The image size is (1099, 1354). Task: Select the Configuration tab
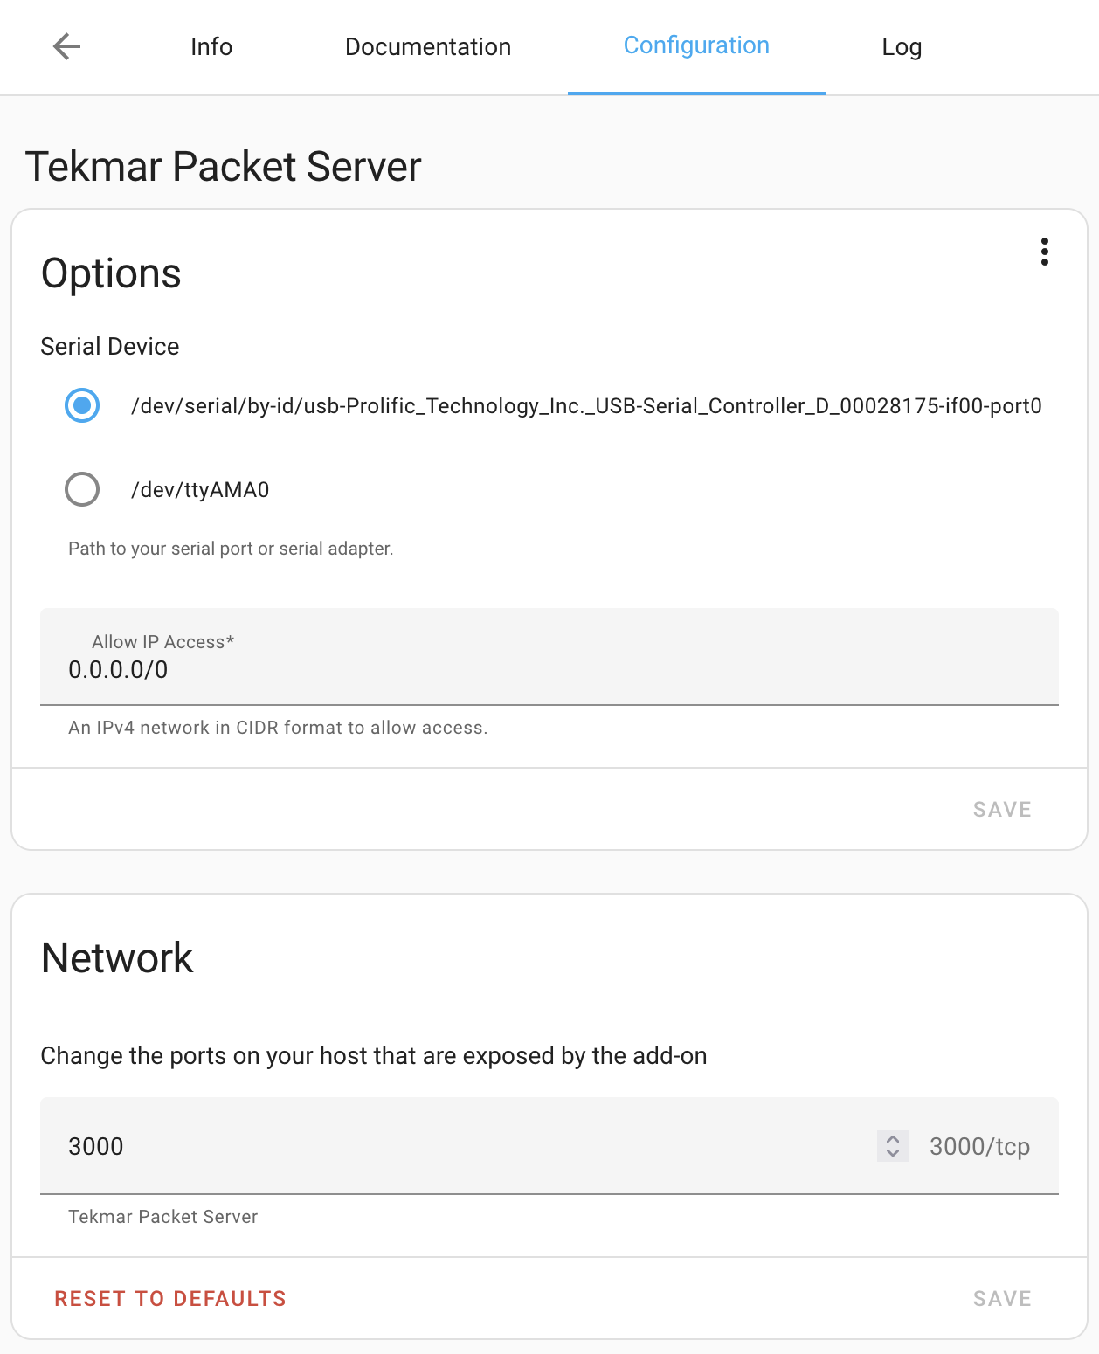coord(696,46)
